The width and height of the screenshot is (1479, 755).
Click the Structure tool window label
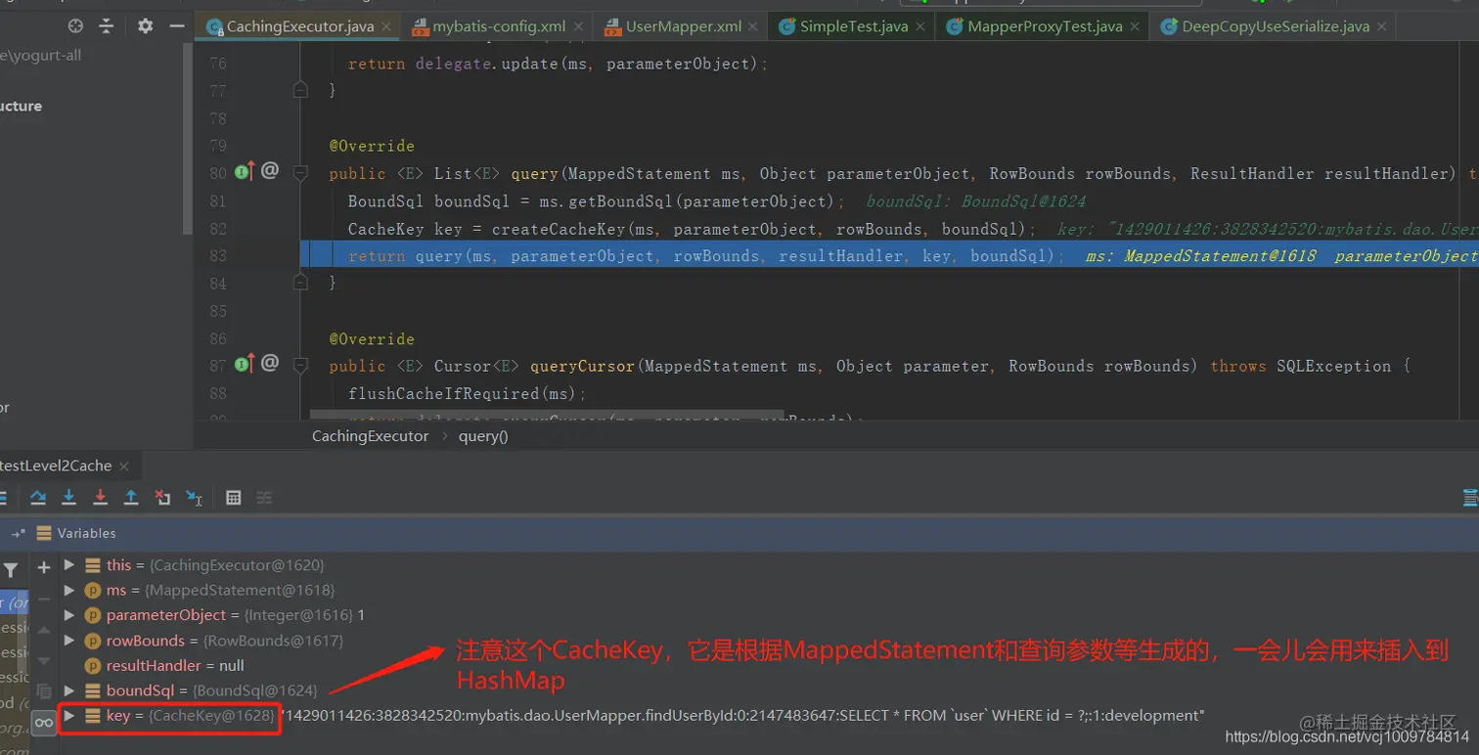coord(21,106)
